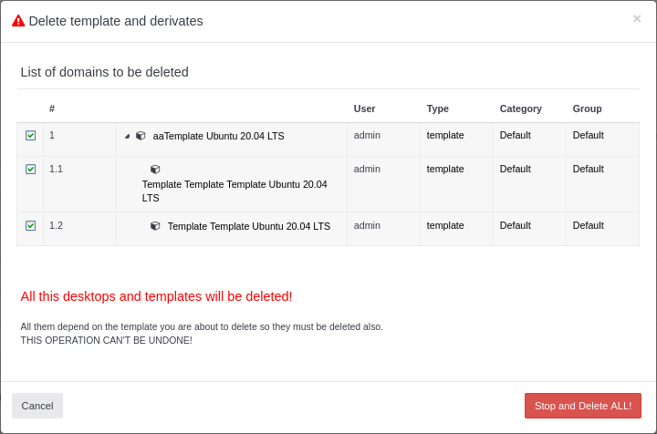657x434 pixels.
Task: Close the delete template dialog
Action: click(637, 19)
